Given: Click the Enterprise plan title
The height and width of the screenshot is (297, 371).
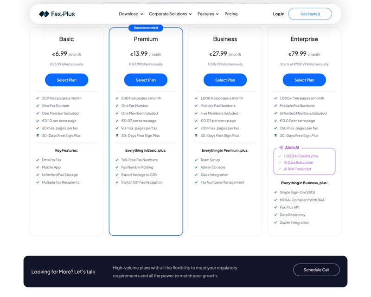Looking at the screenshot, I should coord(304,39).
